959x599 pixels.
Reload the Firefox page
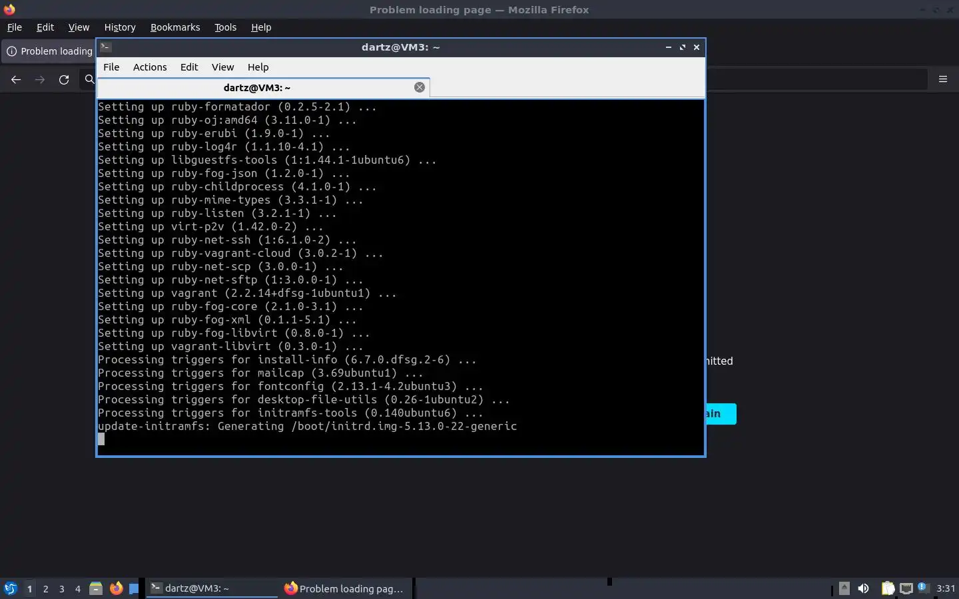[x=64, y=79]
